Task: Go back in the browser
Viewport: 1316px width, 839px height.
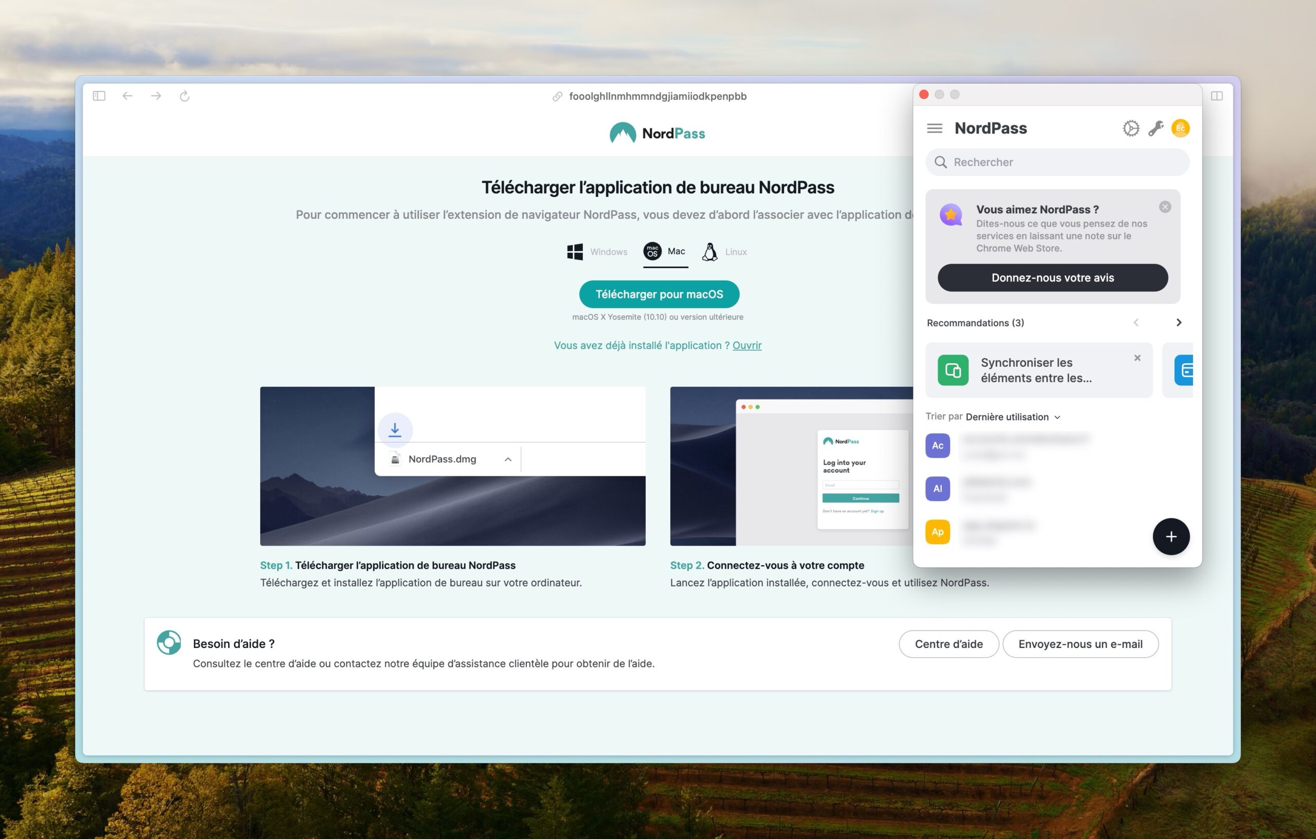Action: [127, 96]
